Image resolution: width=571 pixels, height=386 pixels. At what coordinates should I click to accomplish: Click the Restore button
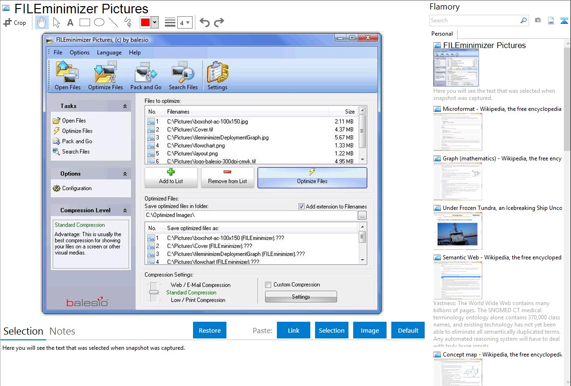[x=210, y=330]
